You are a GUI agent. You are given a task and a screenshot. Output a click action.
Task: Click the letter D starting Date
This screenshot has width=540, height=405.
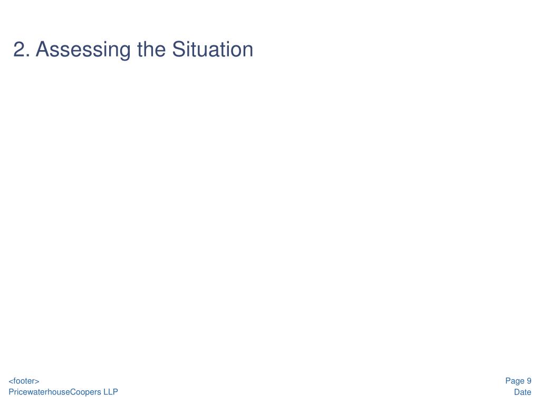[x=517, y=392]
